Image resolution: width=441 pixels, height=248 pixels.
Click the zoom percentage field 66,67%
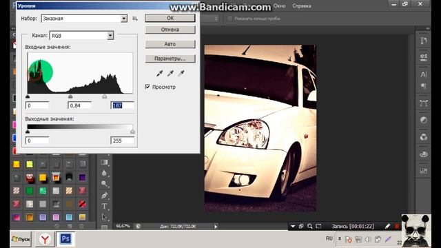123,226
